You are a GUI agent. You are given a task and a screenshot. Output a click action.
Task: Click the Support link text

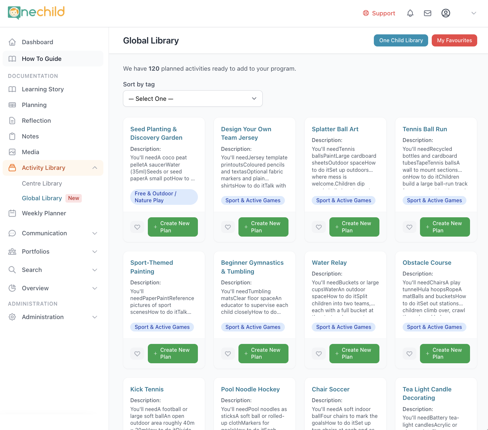coord(383,13)
